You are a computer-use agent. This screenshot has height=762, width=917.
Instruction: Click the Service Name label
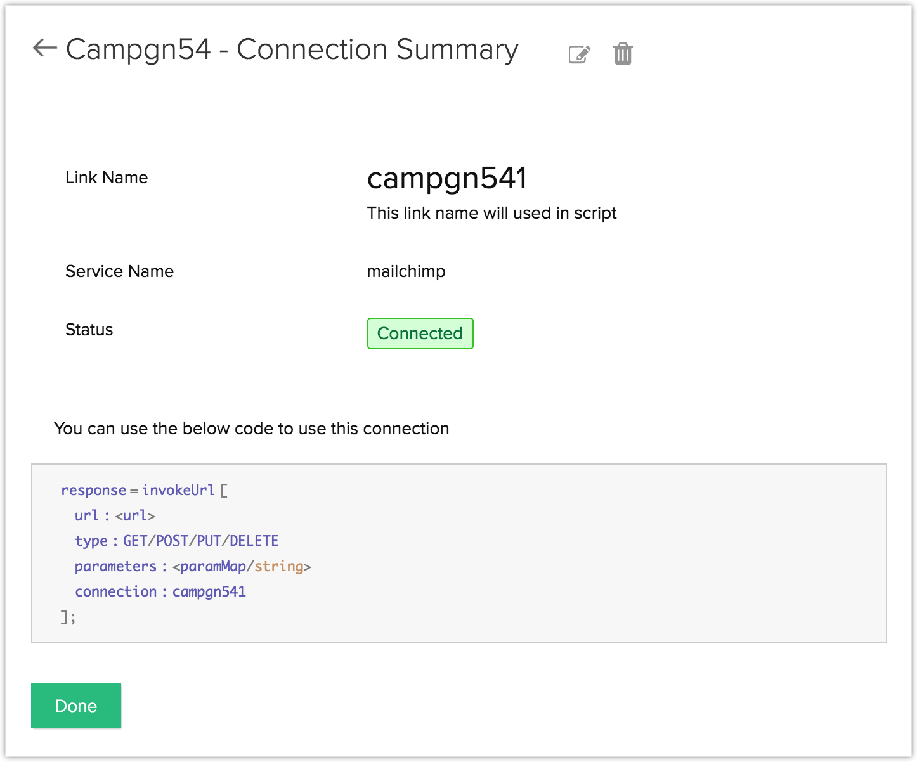[x=119, y=271]
